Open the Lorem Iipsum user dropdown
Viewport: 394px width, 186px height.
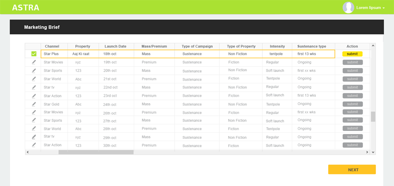pos(370,8)
